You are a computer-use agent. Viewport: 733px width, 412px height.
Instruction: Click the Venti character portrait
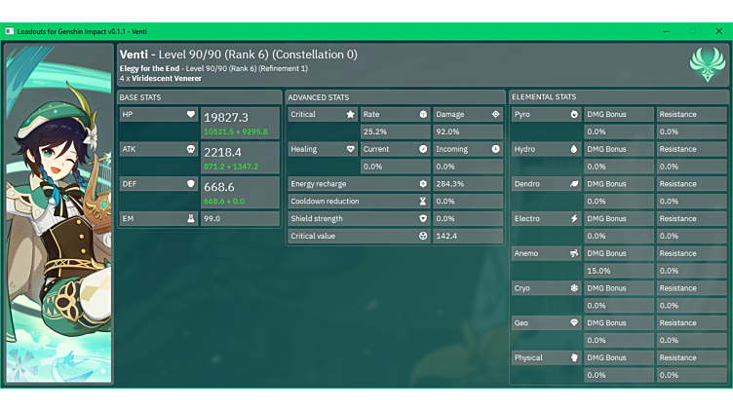coord(58,214)
